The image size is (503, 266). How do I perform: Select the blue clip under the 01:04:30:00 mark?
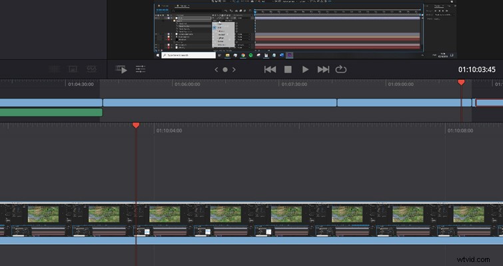(x=51, y=102)
